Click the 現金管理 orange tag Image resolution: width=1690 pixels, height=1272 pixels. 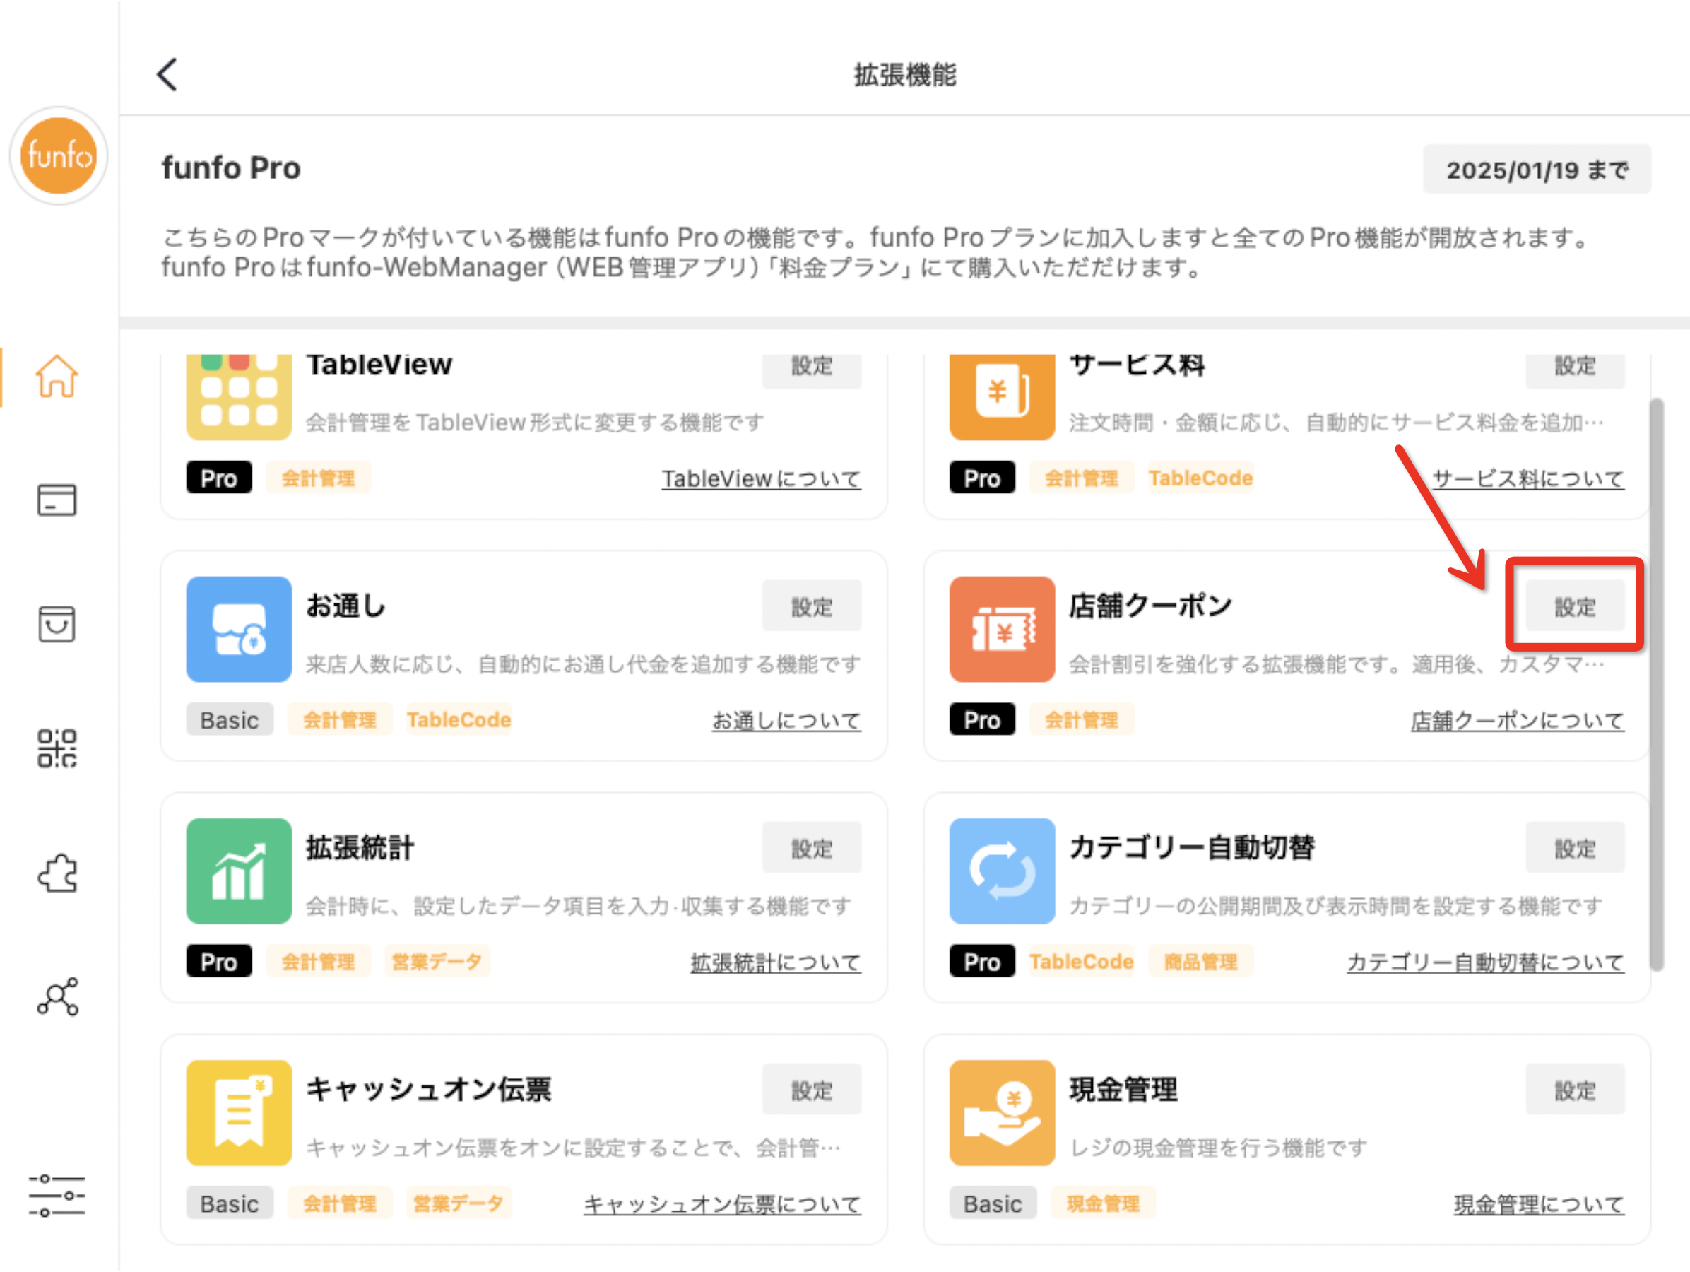click(1102, 1203)
